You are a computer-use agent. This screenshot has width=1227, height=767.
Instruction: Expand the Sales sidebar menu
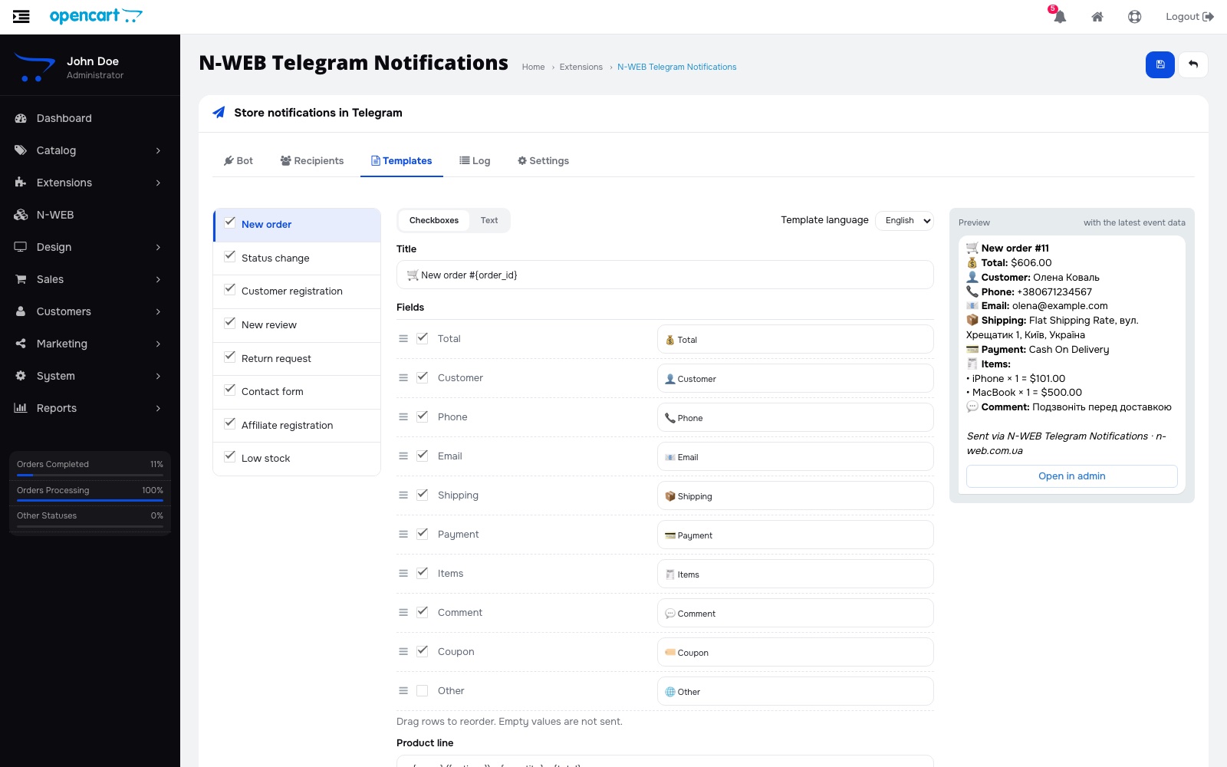pyautogui.click(x=90, y=279)
